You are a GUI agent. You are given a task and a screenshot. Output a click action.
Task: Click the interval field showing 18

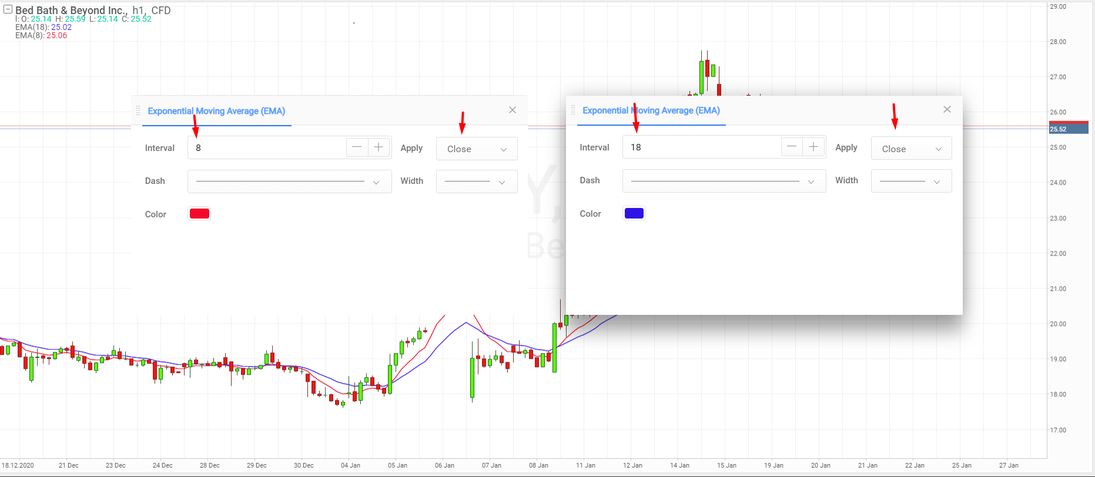pyautogui.click(x=702, y=147)
